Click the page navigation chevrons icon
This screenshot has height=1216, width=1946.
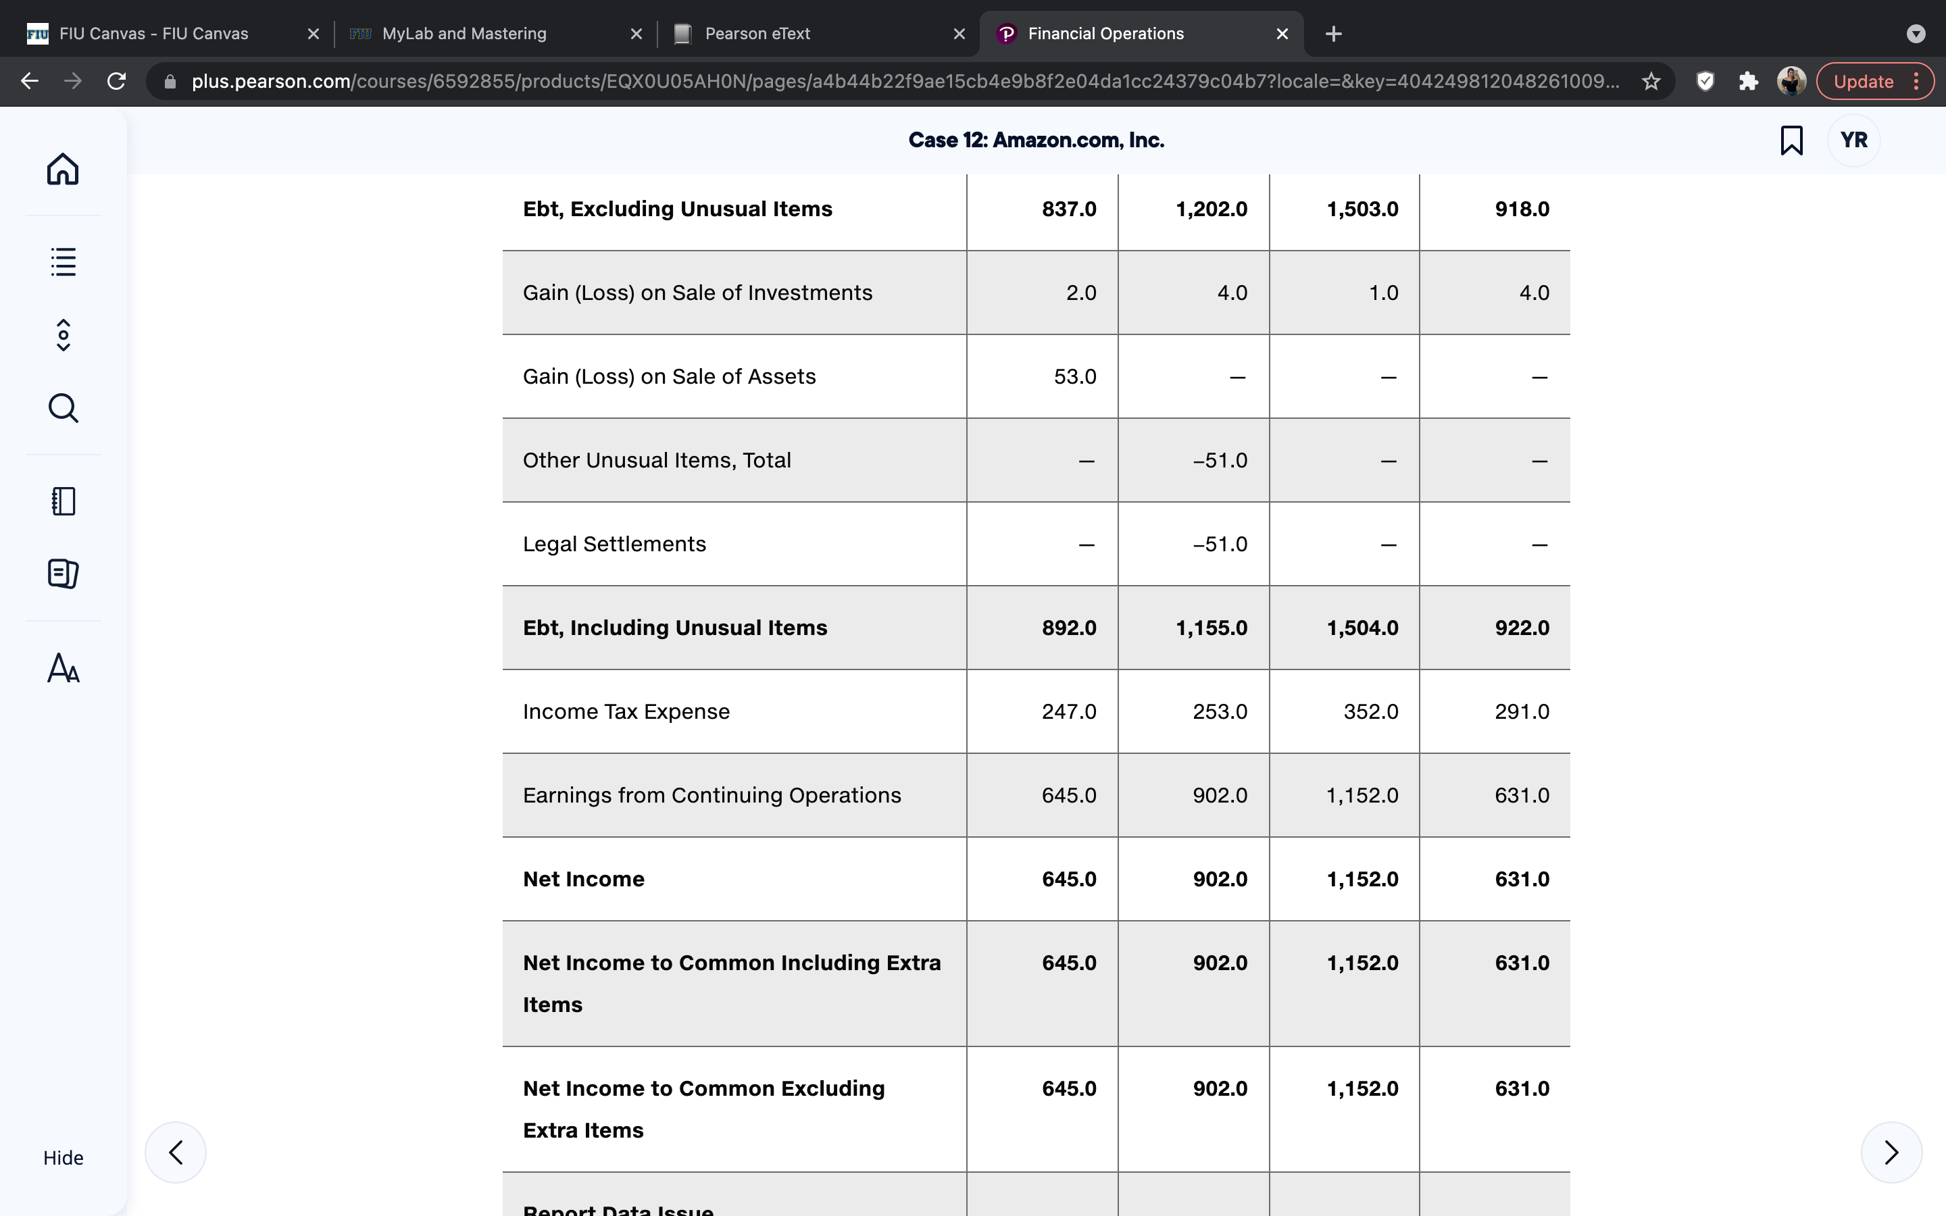(x=63, y=334)
